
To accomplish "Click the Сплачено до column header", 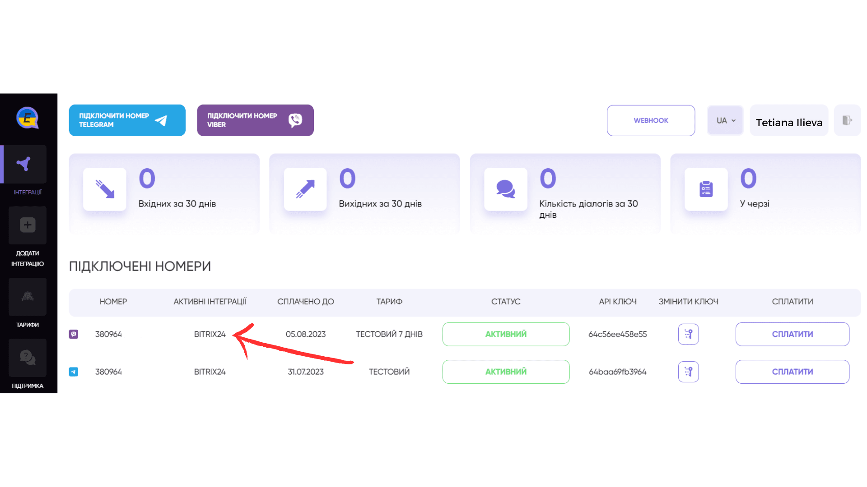I will [x=306, y=302].
